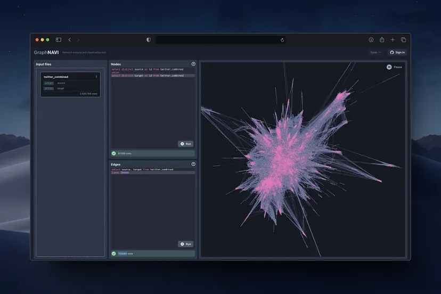
Task: Sign in with GitHub
Action: pos(397,52)
